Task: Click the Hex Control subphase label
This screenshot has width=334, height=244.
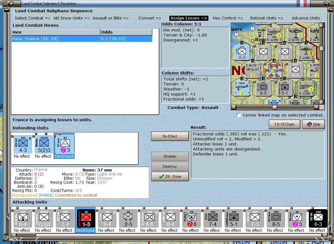Action: pos(228,18)
